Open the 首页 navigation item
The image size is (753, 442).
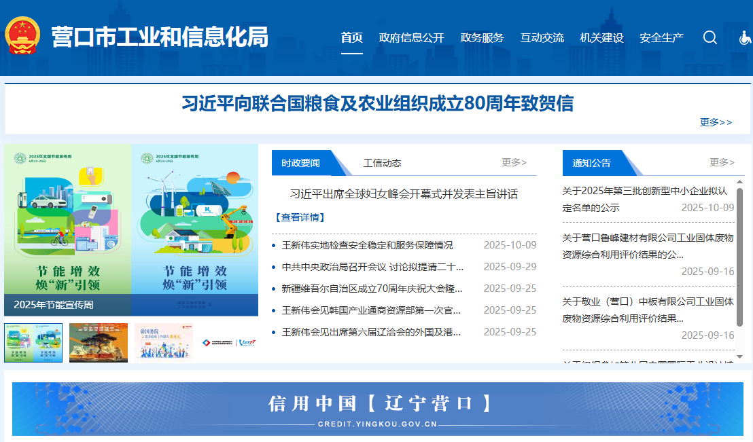tap(351, 38)
